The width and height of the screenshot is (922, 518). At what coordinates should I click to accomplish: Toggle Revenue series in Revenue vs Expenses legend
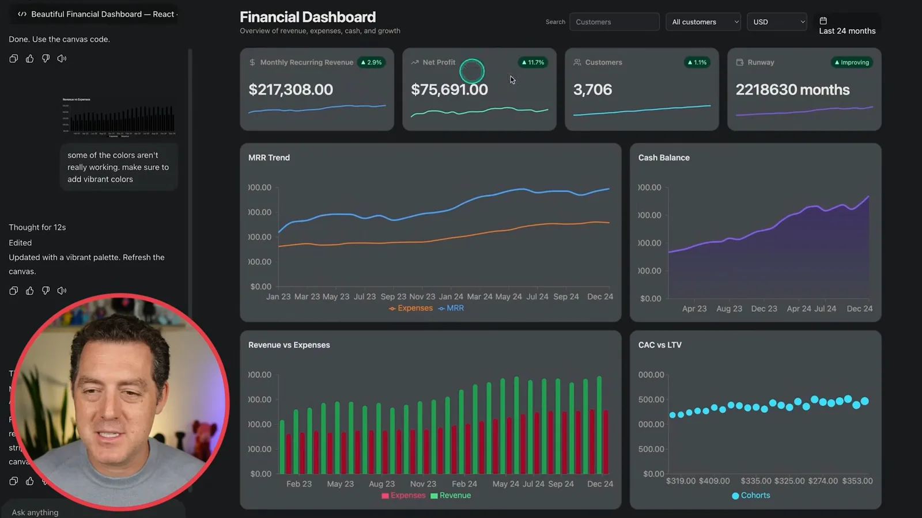[x=451, y=496]
